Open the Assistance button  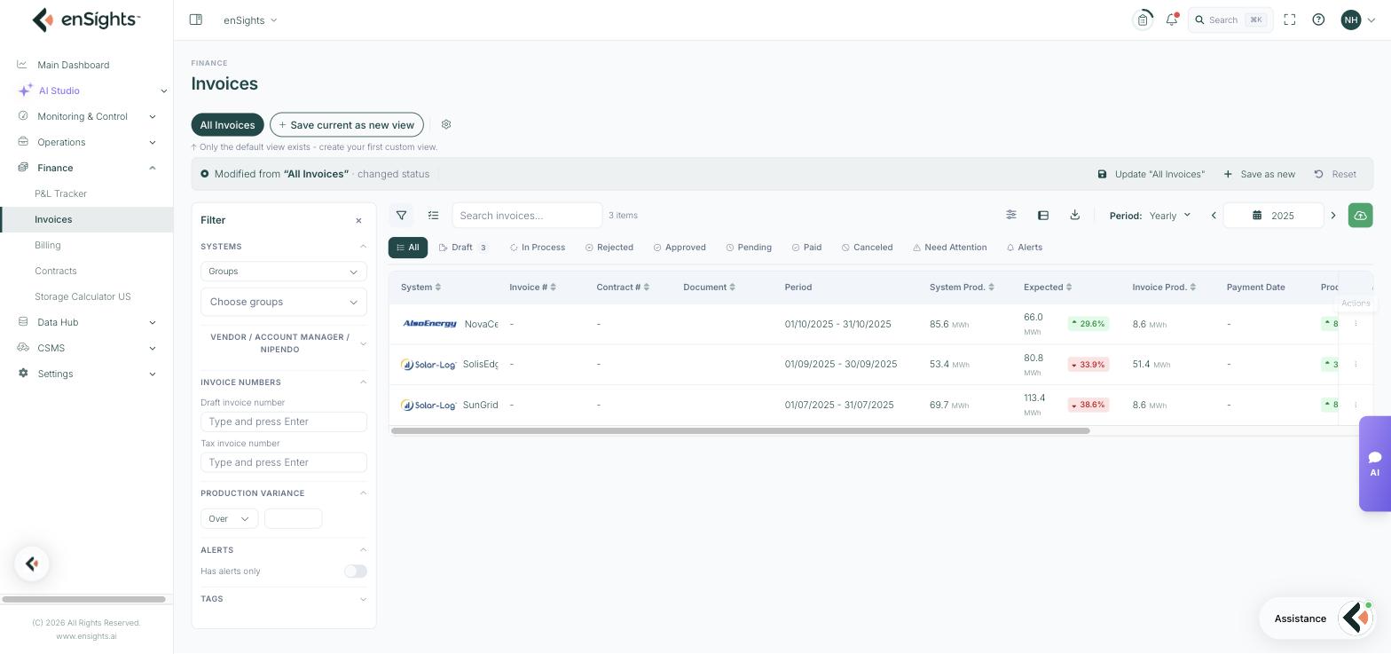click(x=1318, y=619)
